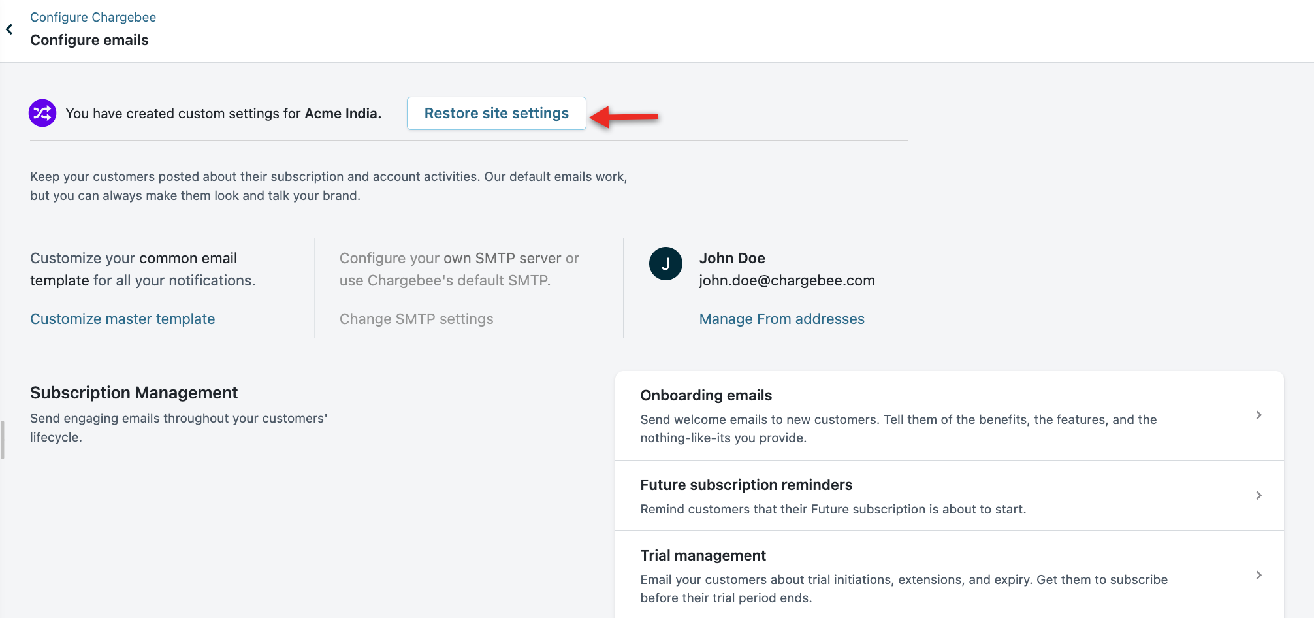Click the Acme India site name
This screenshot has width=1314, height=618.
point(342,114)
